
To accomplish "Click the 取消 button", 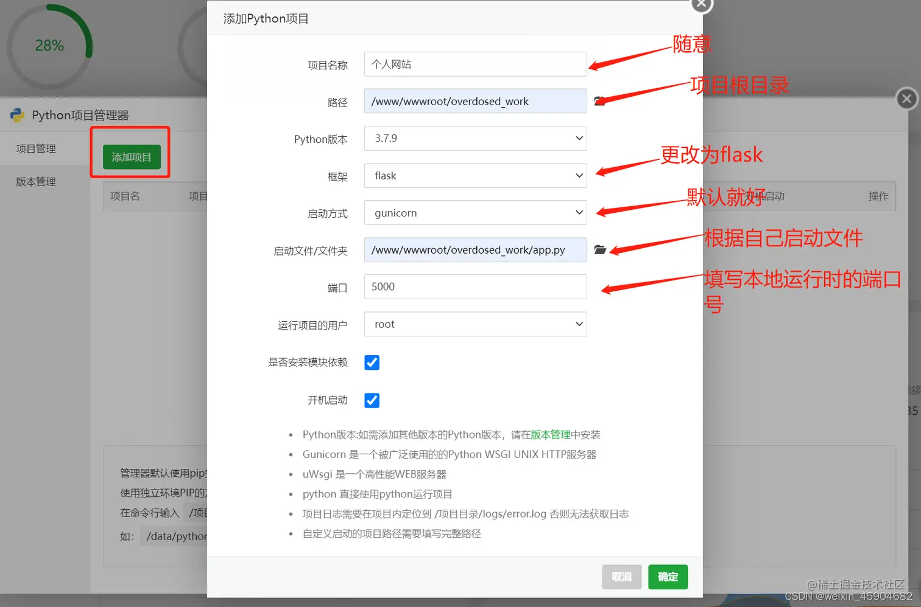I will [x=621, y=577].
